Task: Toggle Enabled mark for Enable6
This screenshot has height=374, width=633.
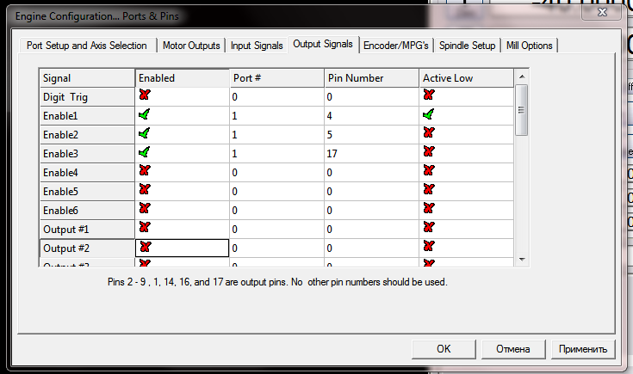Action: tap(145, 208)
